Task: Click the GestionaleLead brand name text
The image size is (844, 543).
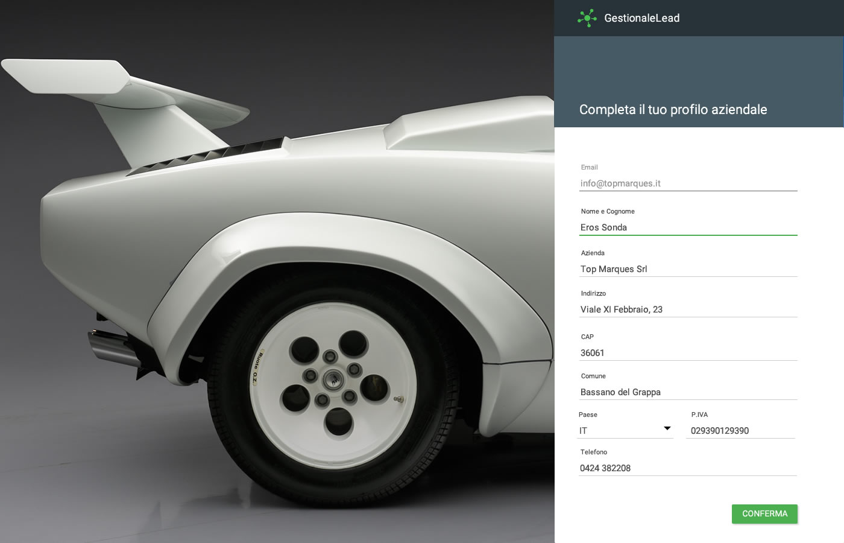Action: click(641, 18)
